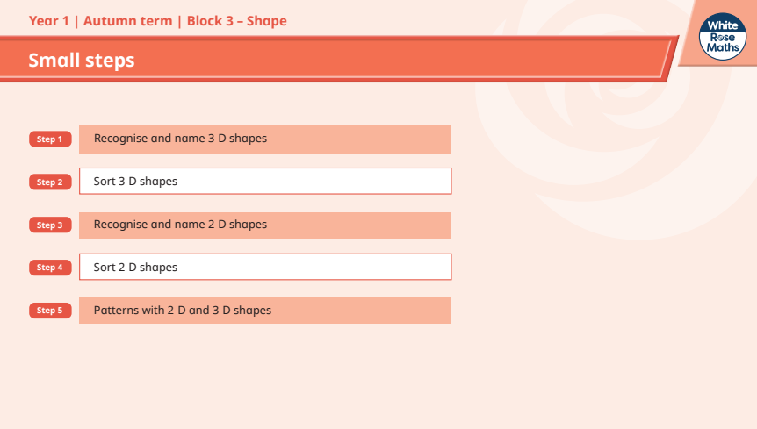757x429 pixels.
Task: Select "Autumn term" in the header
Action: point(130,20)
